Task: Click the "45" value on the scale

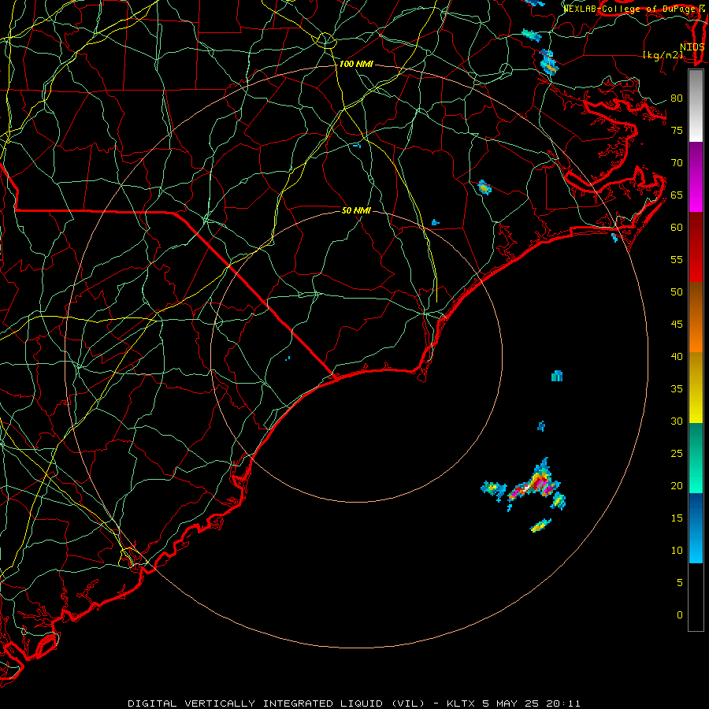Action: pyautogui.click(x=677, y=325)
